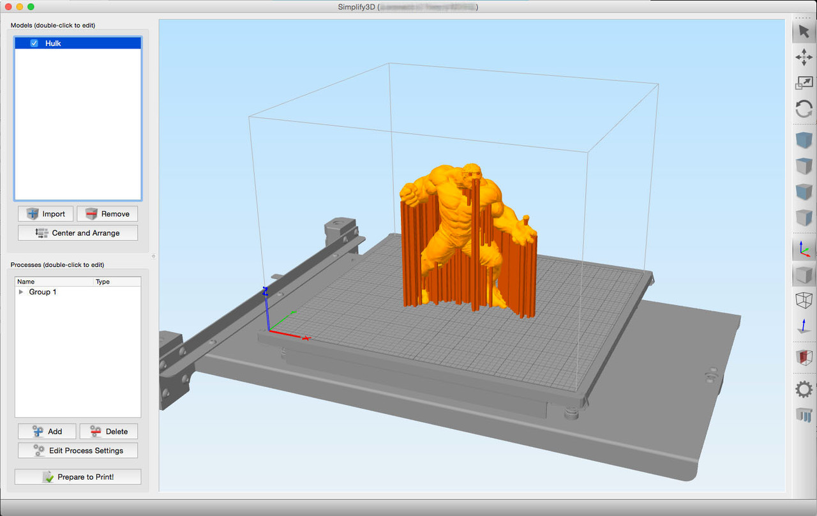Click the green macOS zoom button

click(31, 6)
